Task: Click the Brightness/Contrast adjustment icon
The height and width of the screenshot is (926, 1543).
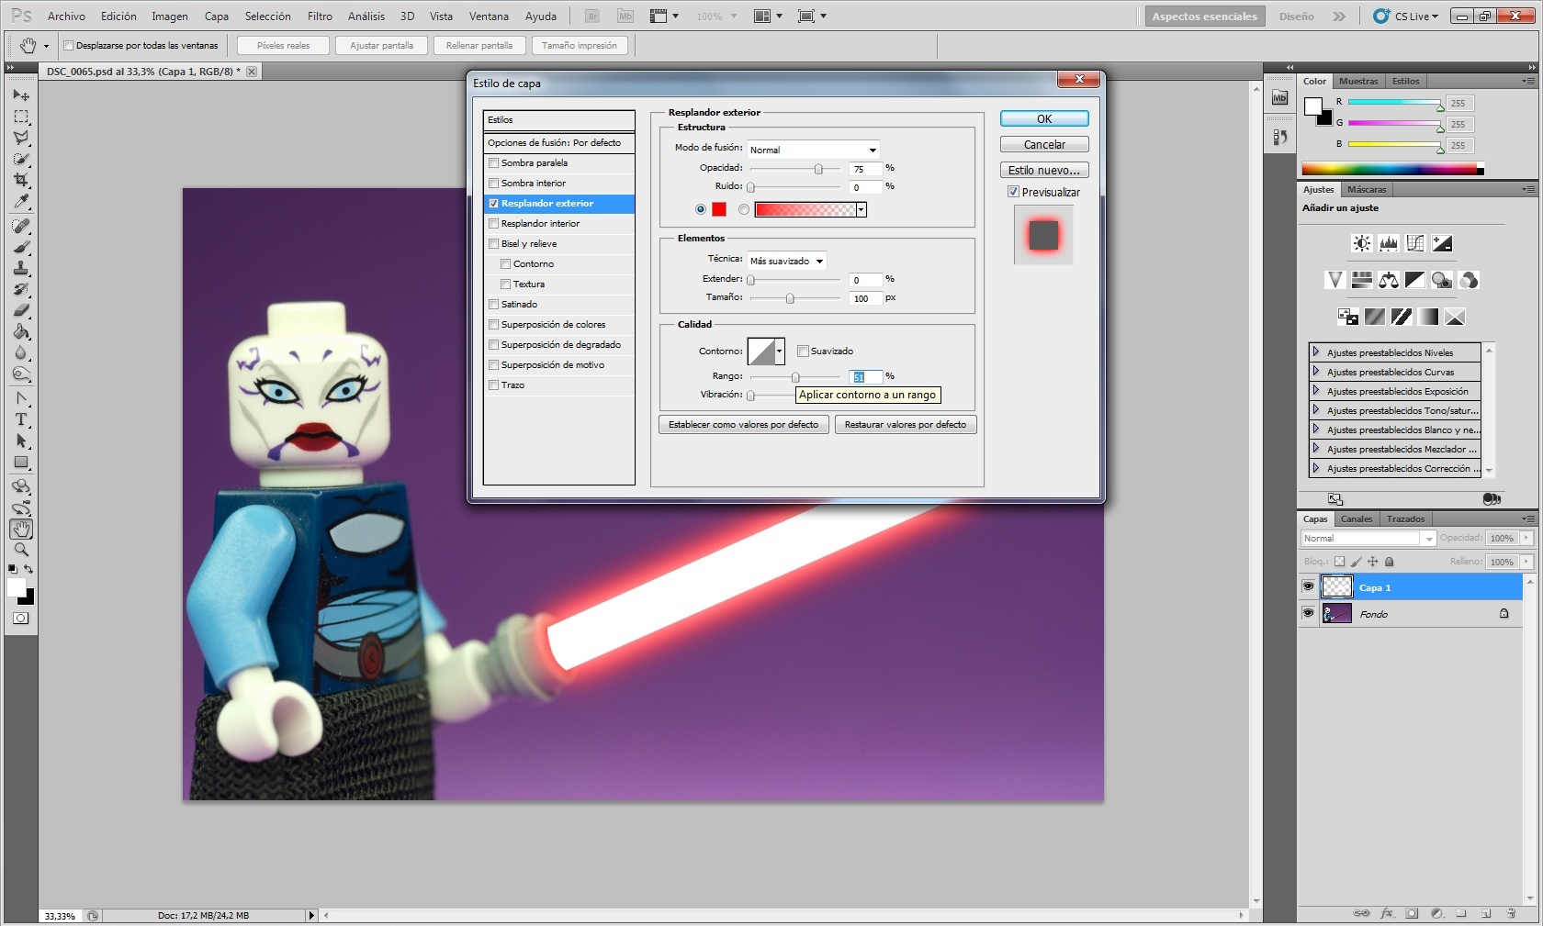Action: [x=1361, y=243]
